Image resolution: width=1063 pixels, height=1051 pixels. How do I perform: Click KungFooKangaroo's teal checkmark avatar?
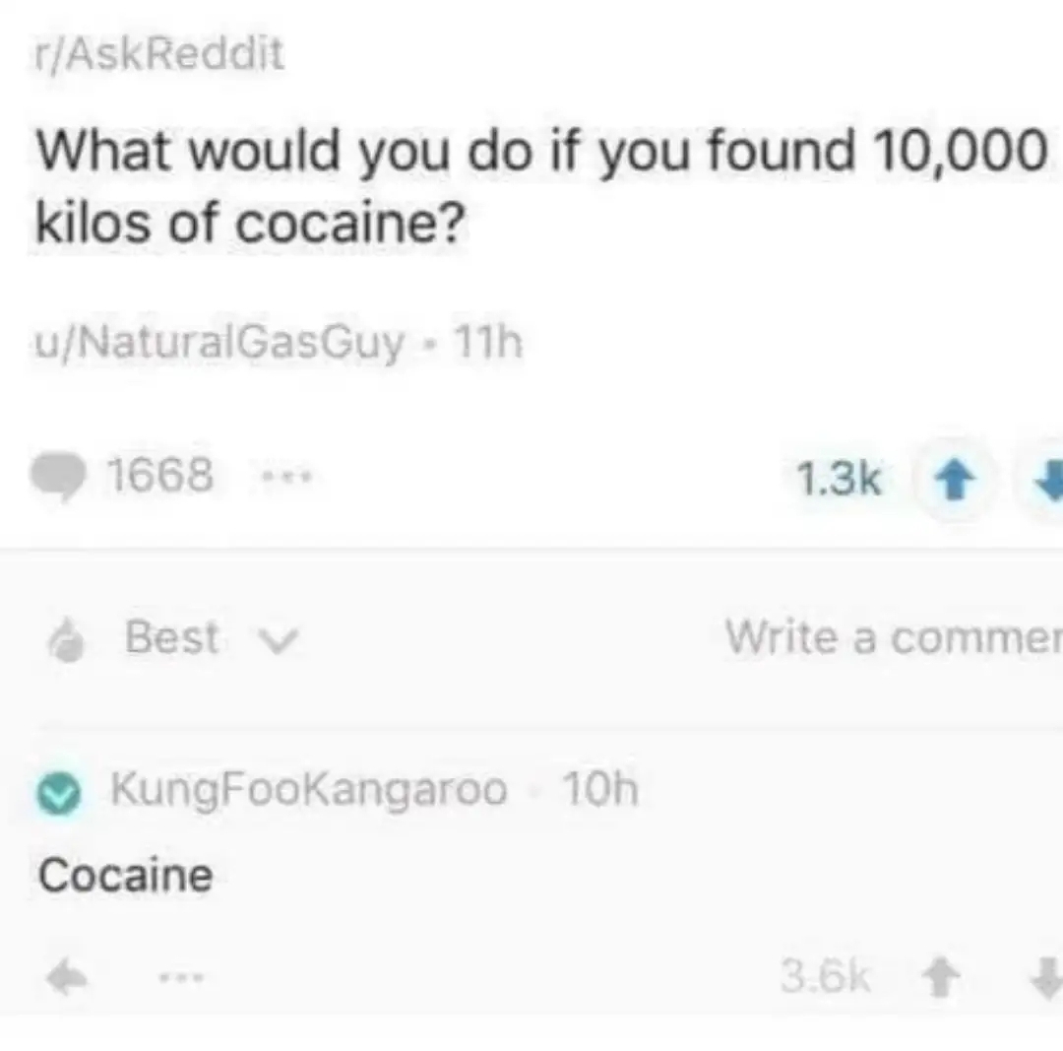point(59,793)
